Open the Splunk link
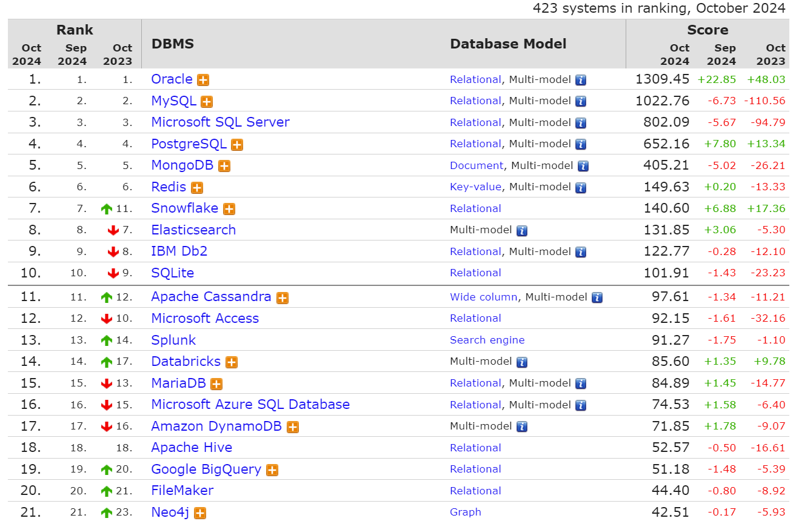 click(x=173, y=340)
